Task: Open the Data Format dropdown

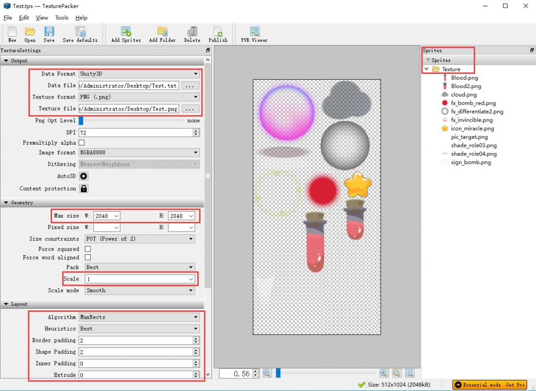Action: [x=139, y=73]
